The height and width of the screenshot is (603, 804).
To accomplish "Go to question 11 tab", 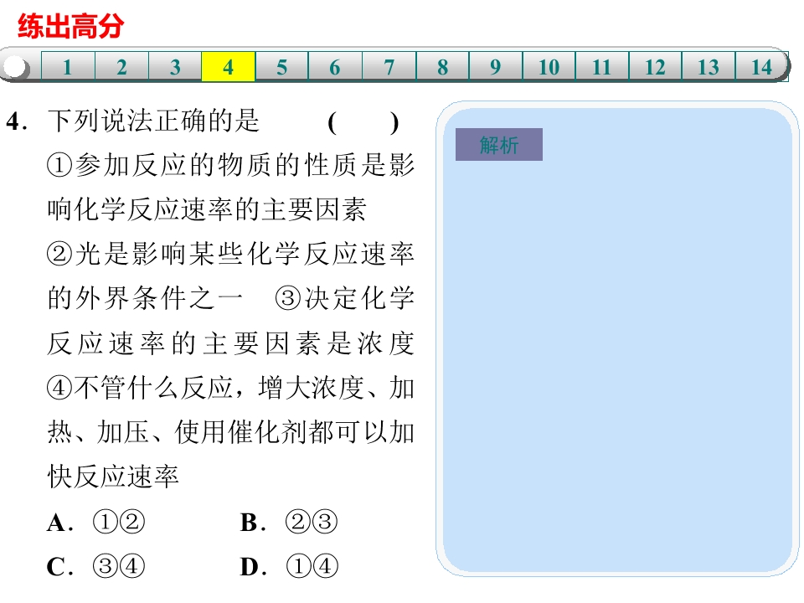I will pyautogui.click(x=602, y=67).
